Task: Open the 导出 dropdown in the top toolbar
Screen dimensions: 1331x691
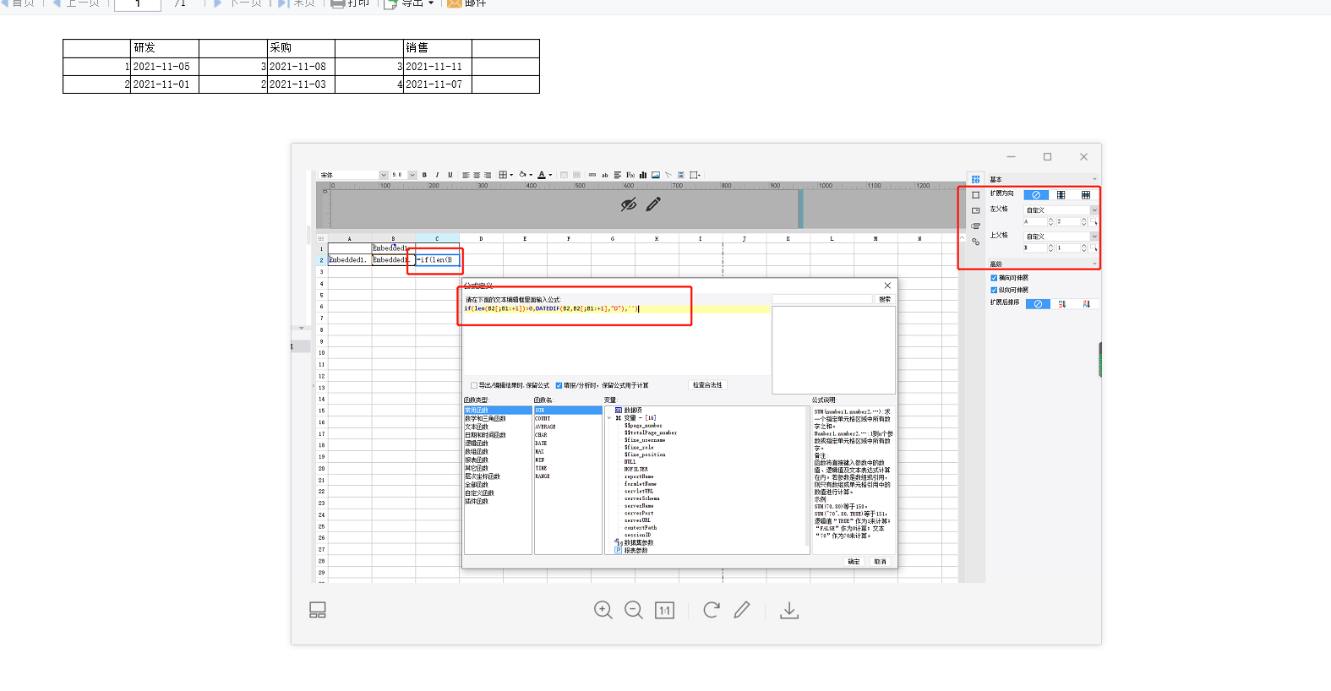Action: coord(409,3)
